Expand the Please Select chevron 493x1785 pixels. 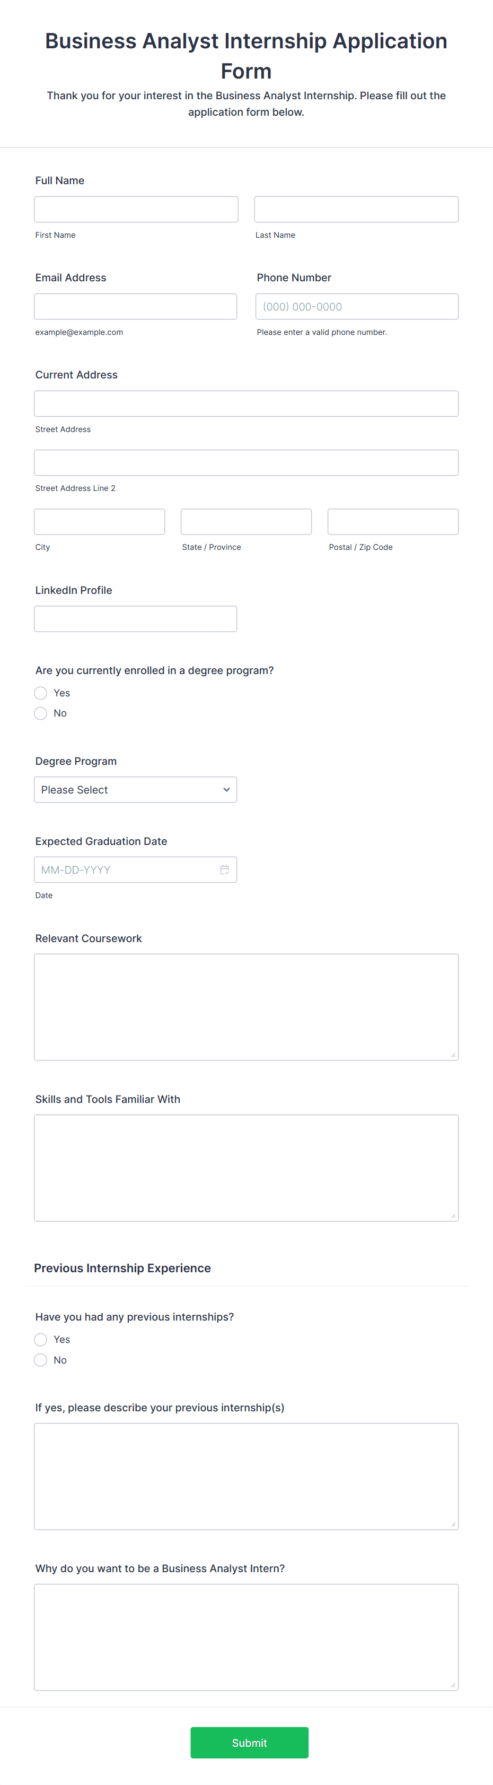pyautogui.click(x=226, y=789)
